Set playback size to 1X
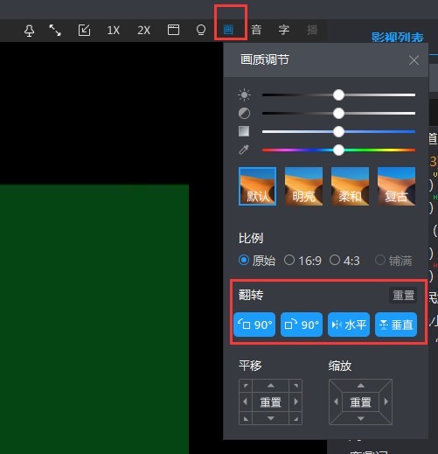This screenshot has width=438, height=454. click(113, 30)
